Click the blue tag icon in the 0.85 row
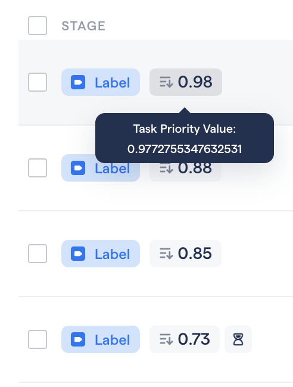293x387 pixels. (78, 254)
